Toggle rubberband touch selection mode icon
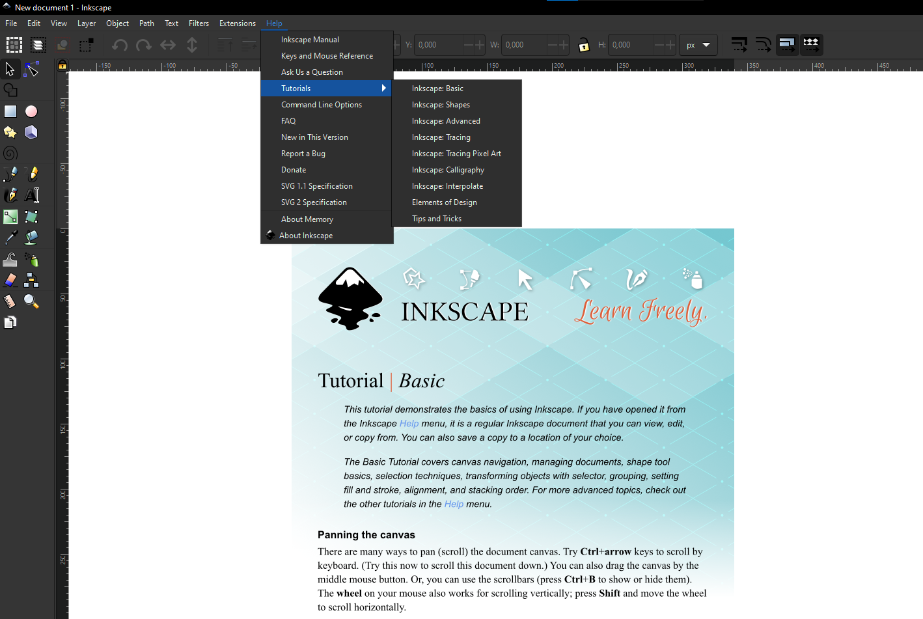The image size is (923, 619). [x=87, y=45]
